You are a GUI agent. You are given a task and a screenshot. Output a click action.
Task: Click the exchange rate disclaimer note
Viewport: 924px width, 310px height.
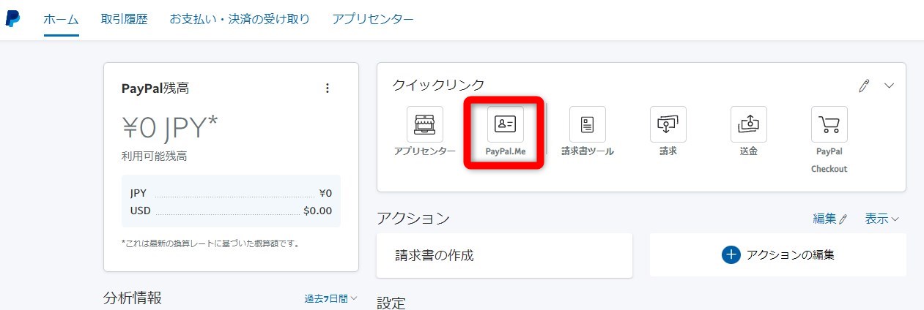(x=210, y=243)
